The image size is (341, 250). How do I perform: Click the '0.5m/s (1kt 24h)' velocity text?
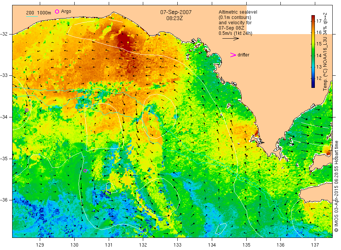pyautogui.click(x=236, y=33)
